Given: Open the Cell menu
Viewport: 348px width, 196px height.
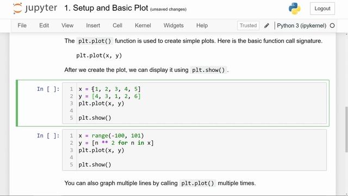Looking at the screenshot, I should coord(117,26).
